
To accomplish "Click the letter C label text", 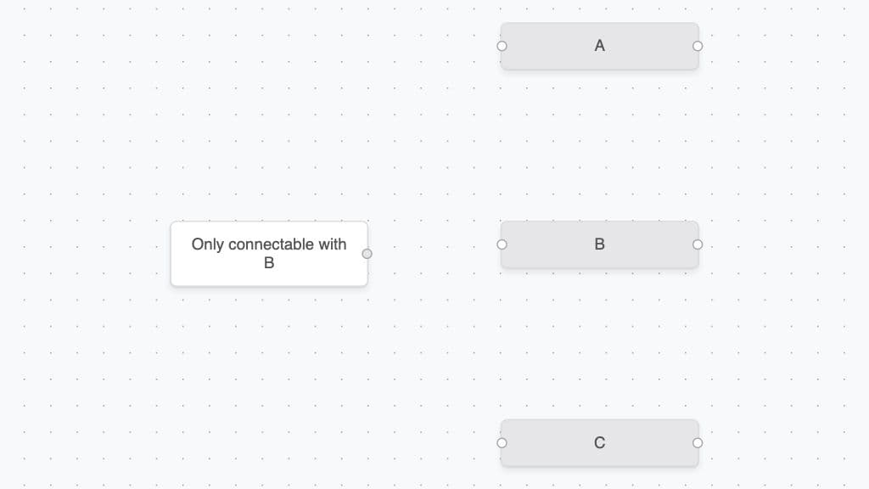I will (600, 443).
